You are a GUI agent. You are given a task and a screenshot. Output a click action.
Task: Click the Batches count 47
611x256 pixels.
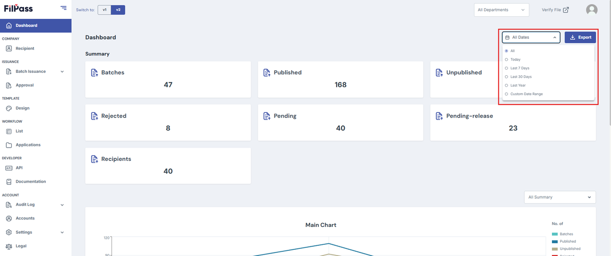tap(168, 85)
